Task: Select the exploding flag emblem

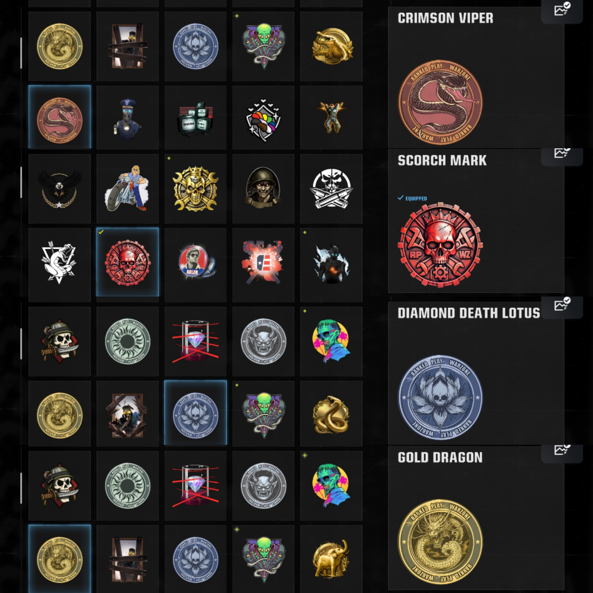Action: [263, 262]
